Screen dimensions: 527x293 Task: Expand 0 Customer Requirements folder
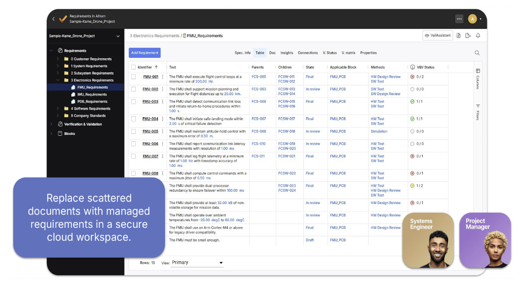(x=58, y=59)
